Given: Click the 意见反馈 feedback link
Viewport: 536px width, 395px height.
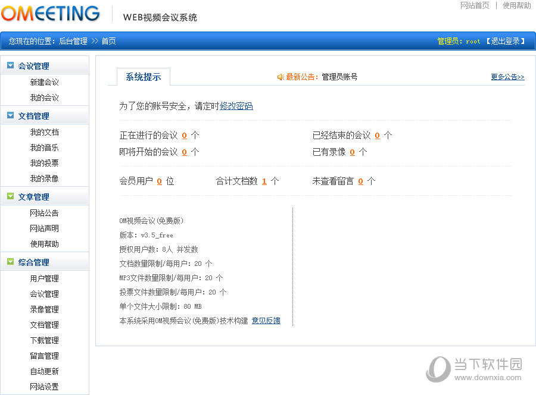Looking at the screenshot, I should click(266, 321).
